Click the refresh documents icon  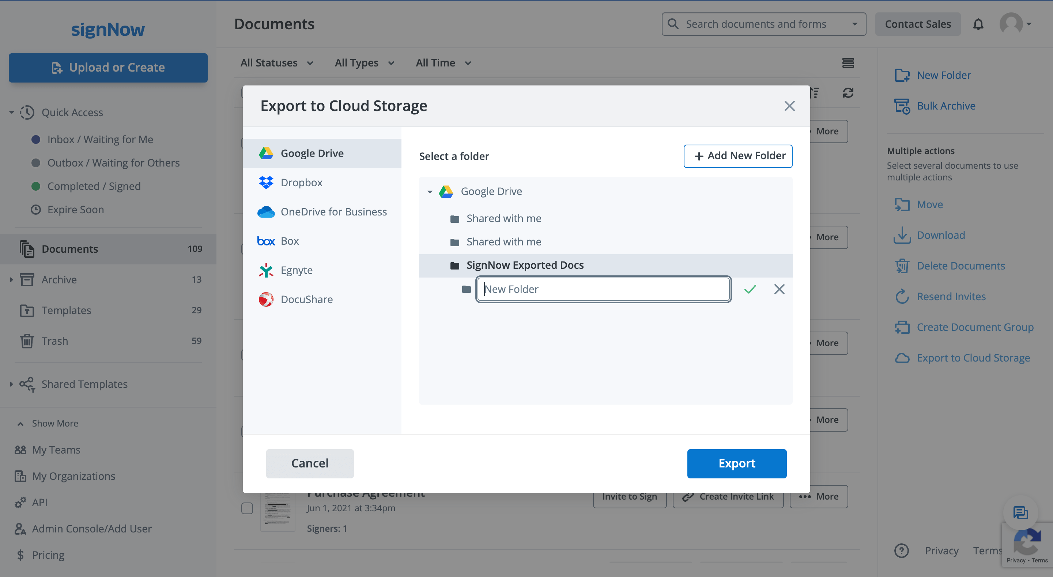[x=848, y=93]
